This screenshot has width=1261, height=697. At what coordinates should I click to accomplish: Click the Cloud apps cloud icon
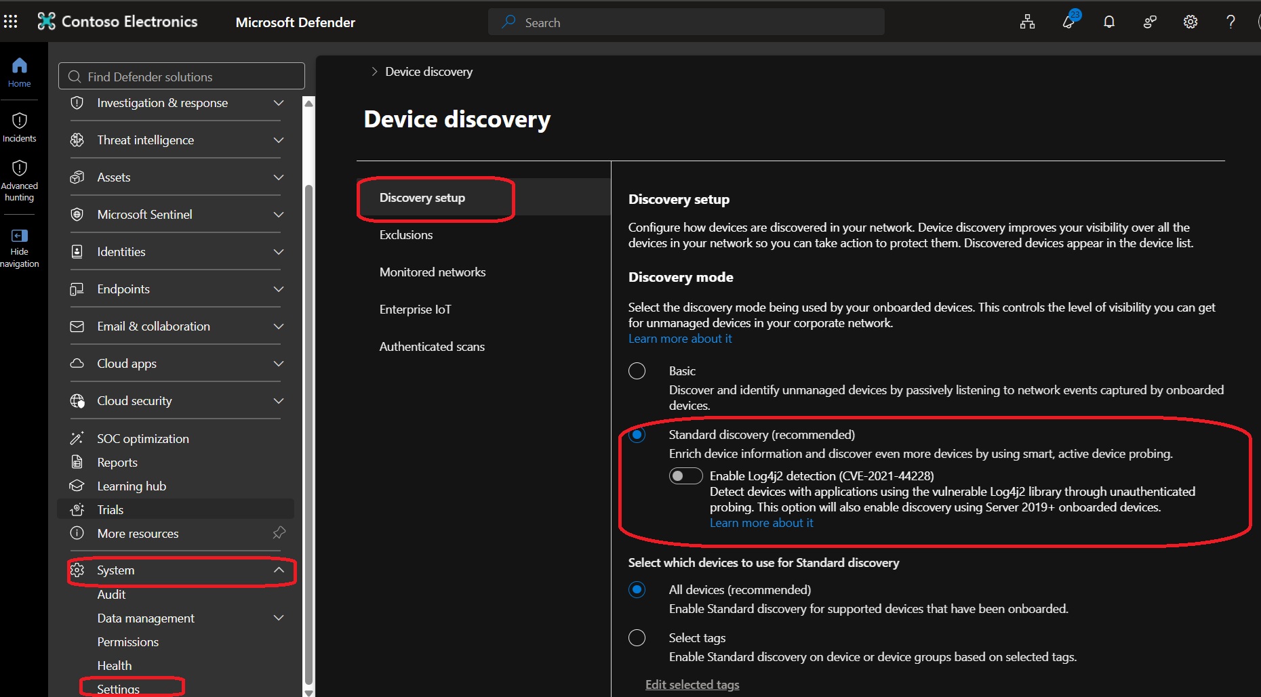coord(77,364)
